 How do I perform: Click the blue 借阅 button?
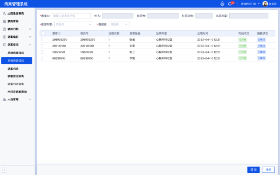(x=253, y=170)
